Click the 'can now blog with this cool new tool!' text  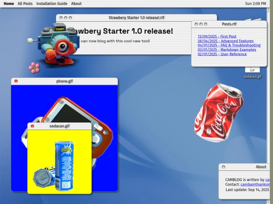[x=115, y=41]
